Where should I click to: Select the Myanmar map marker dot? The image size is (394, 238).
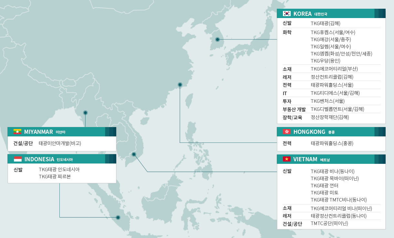click(x=85, y=113)
